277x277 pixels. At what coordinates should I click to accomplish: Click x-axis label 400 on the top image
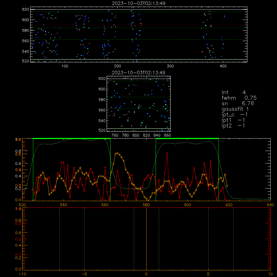point(223,66)
